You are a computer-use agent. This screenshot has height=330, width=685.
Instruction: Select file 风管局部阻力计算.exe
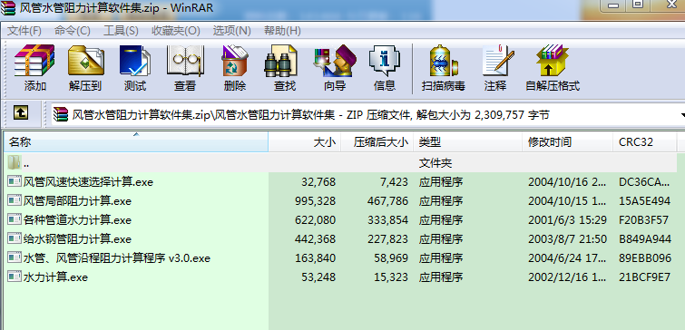[x=77, y=200]
